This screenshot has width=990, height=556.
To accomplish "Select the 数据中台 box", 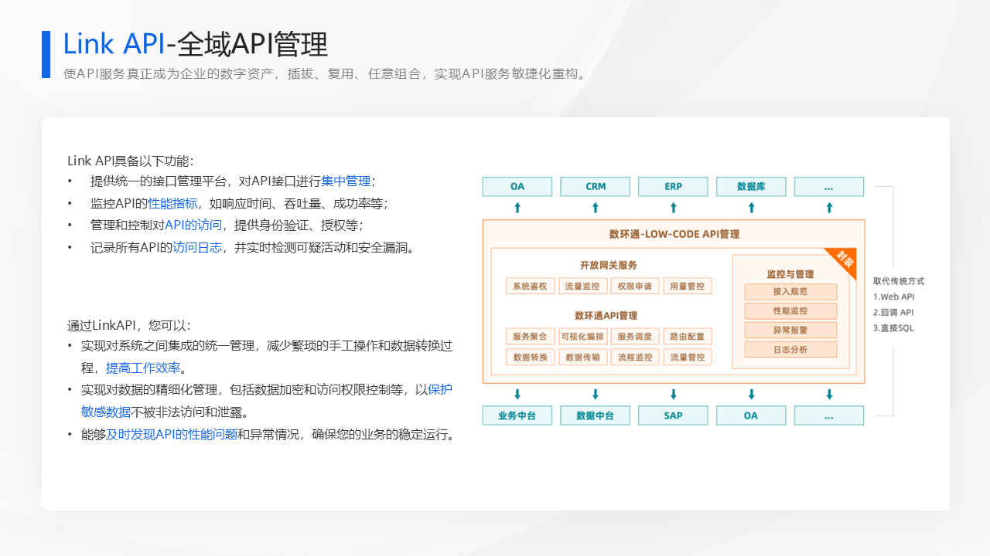I will (596, 415).
